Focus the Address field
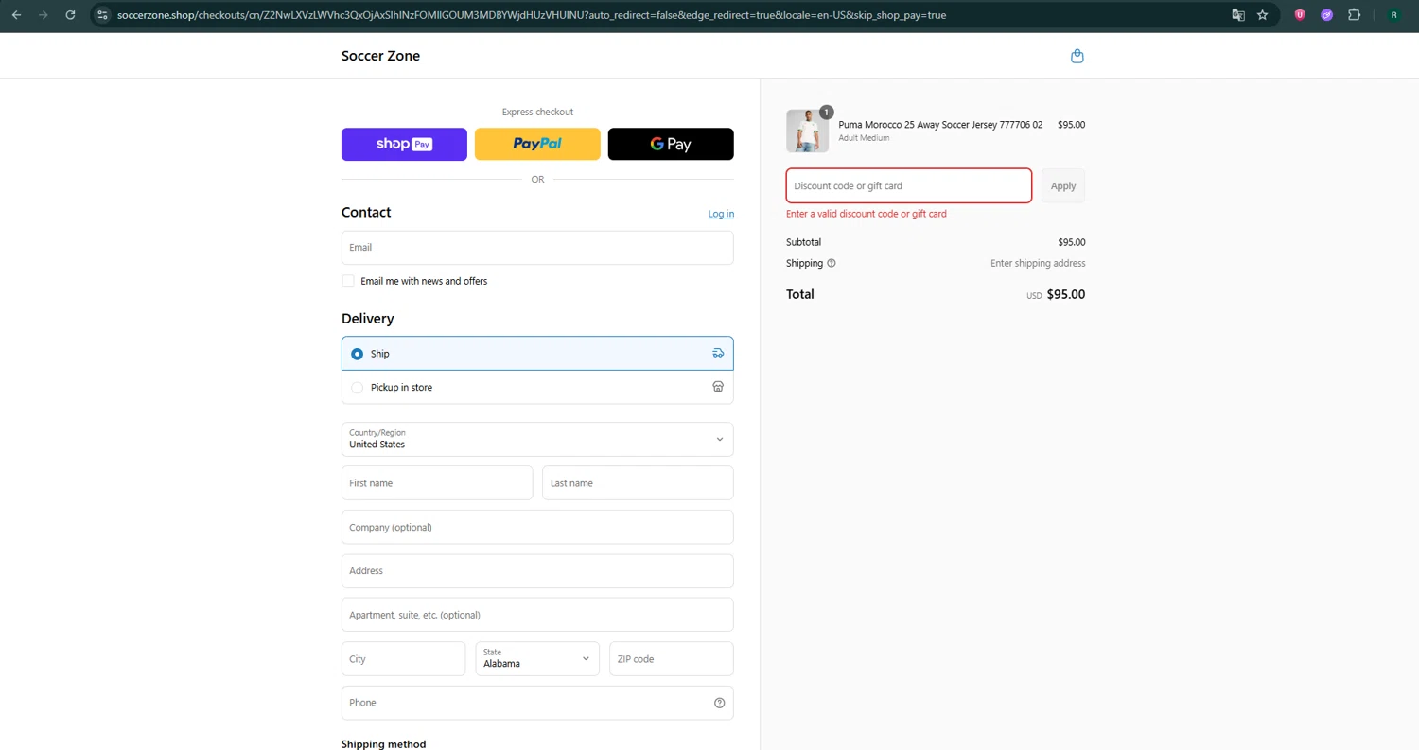This screenshot has width=1419, height=750. tap(537, 570)
